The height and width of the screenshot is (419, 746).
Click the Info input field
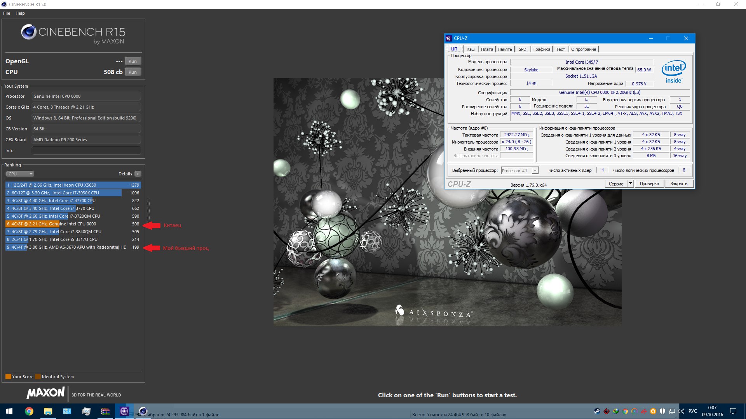pyautogui.click(x=86, y=151)
